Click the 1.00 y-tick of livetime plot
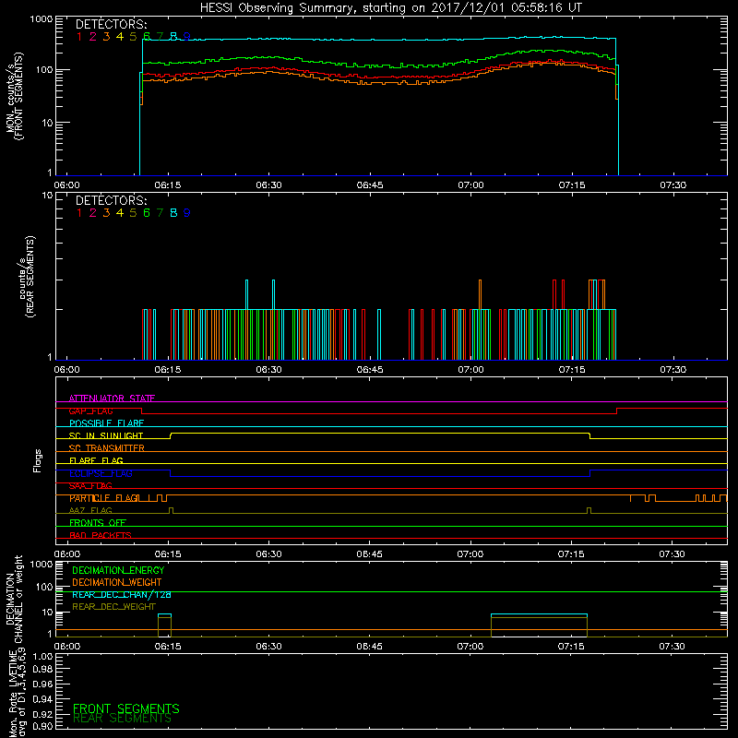The image size is (738, 738). [x=42, y=656]
